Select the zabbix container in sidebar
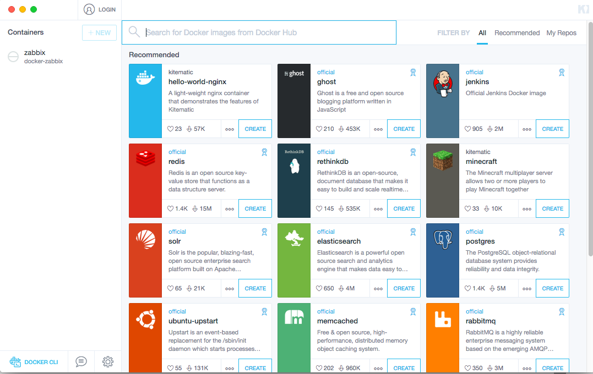593x374 pixels. pyautogui.click(x=61, y=56)
